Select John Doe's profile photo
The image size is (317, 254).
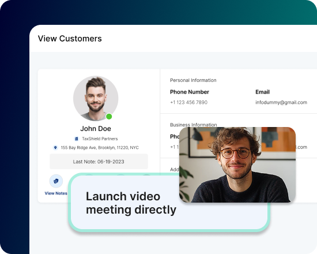96,99
